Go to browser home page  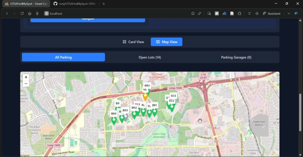tap(30, 14)
